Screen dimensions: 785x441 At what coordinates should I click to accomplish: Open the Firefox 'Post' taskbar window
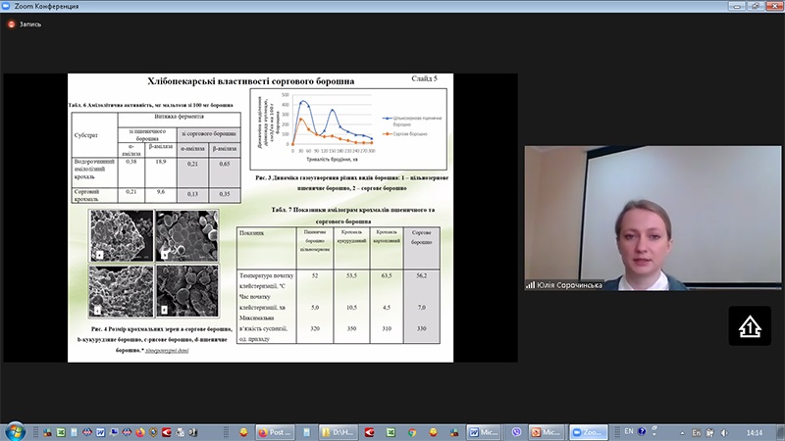(x=274, y=431)
